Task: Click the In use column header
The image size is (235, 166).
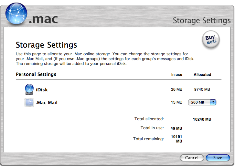Action: (177, 75)
